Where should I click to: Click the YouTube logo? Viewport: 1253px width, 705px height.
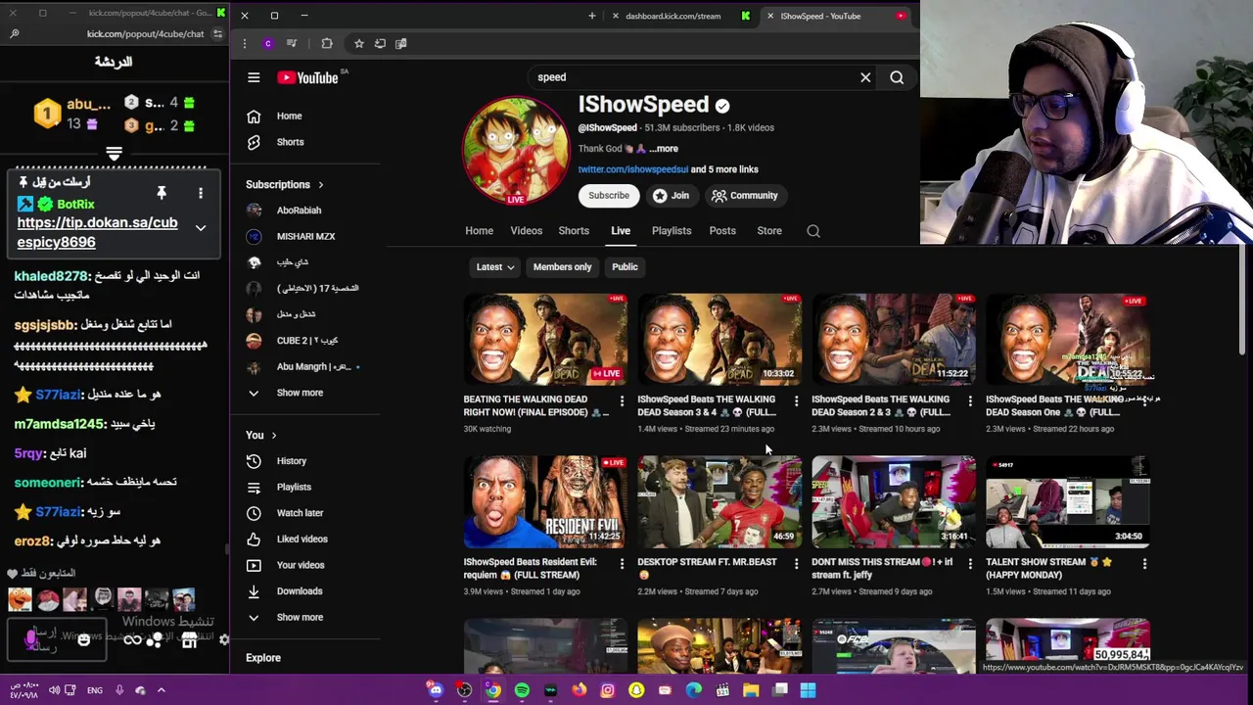(x=307, y=77)
